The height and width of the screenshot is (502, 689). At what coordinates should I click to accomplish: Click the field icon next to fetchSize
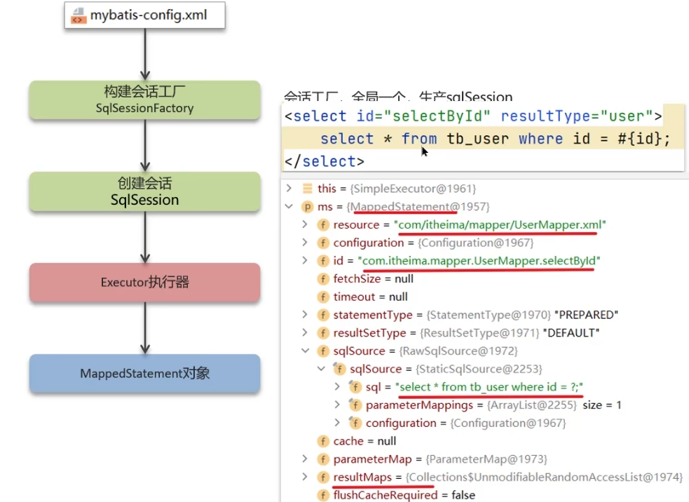[x=323, y=279]
